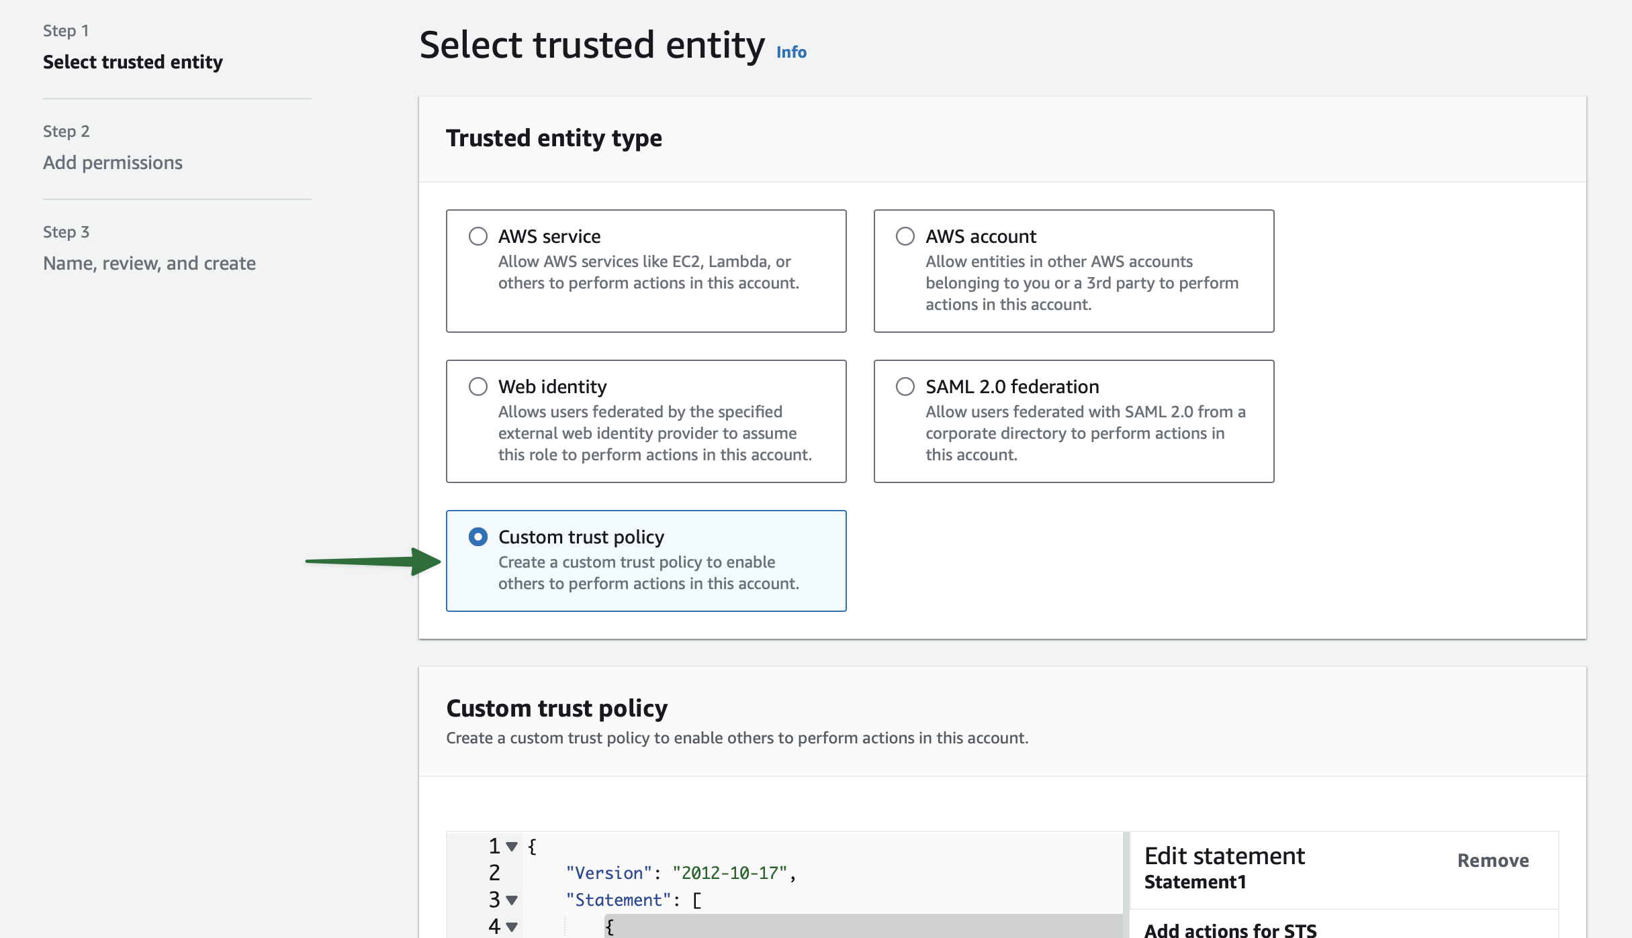1632x938 pixels.
Task: Select the AWS service radio button
Action: tap(478, 236)
